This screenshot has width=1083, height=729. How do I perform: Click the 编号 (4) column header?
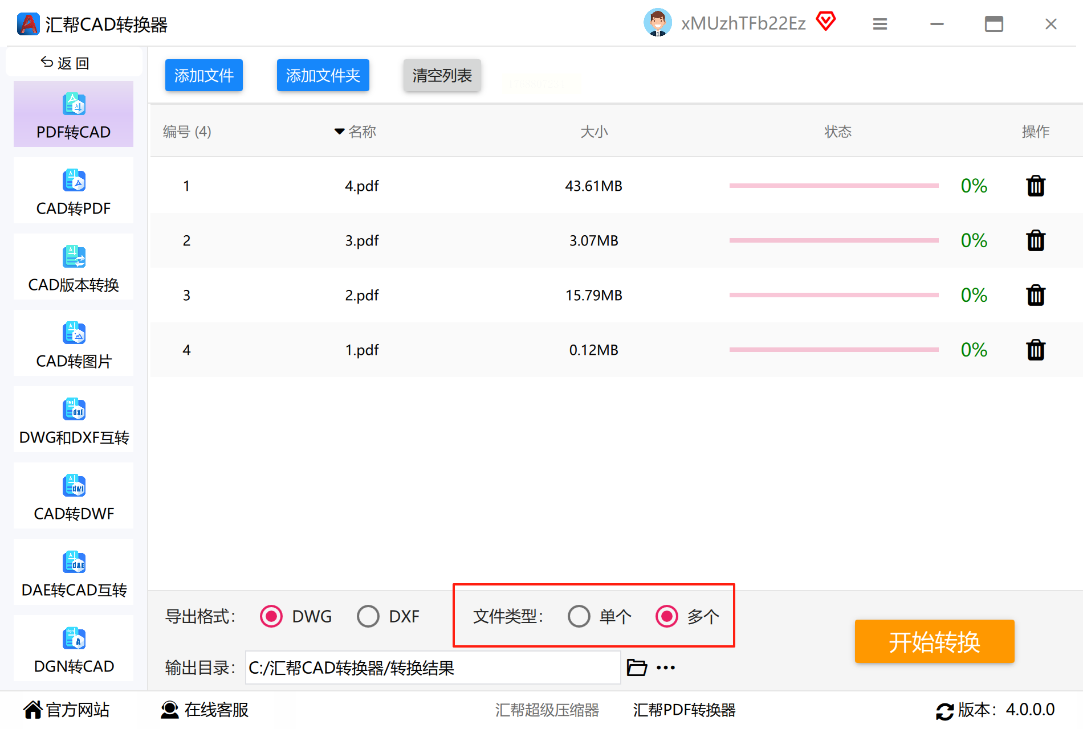187,132
